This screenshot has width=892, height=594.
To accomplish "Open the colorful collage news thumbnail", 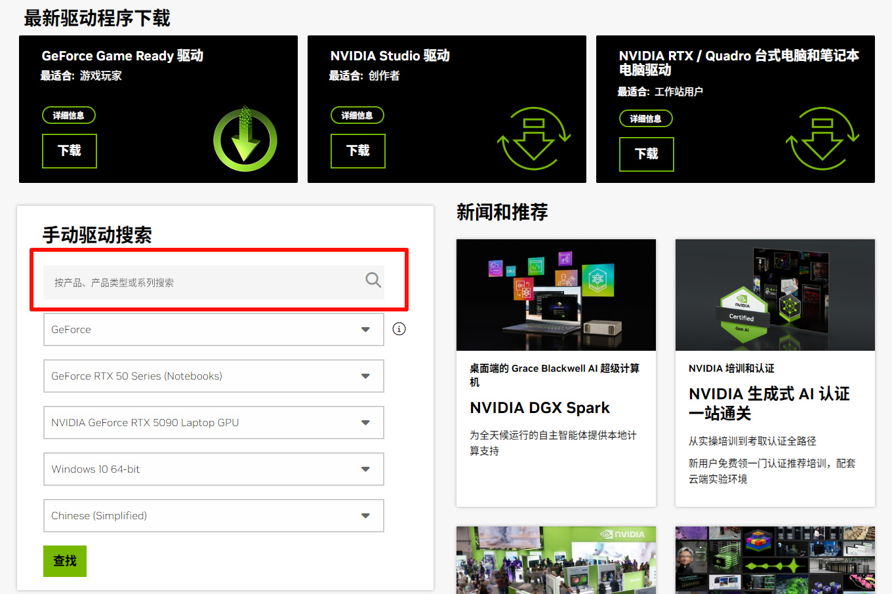I will 775,560.
